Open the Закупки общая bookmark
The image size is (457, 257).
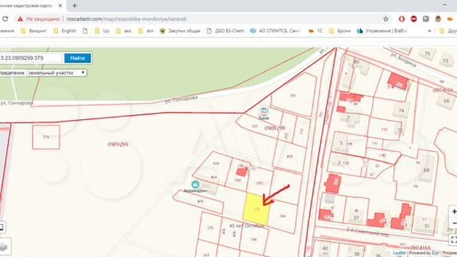point(180,31)
